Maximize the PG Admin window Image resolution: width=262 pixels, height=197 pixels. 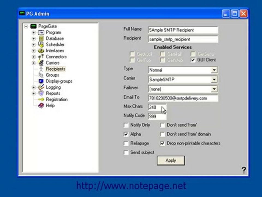pyautogui.click(x=235, y=14)
